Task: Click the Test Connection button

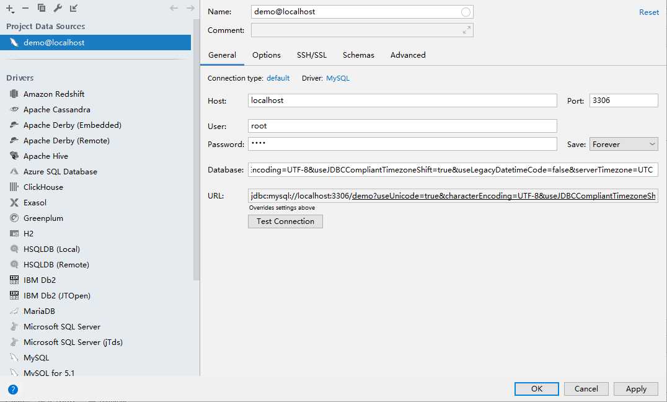Action: click(285, 221)
